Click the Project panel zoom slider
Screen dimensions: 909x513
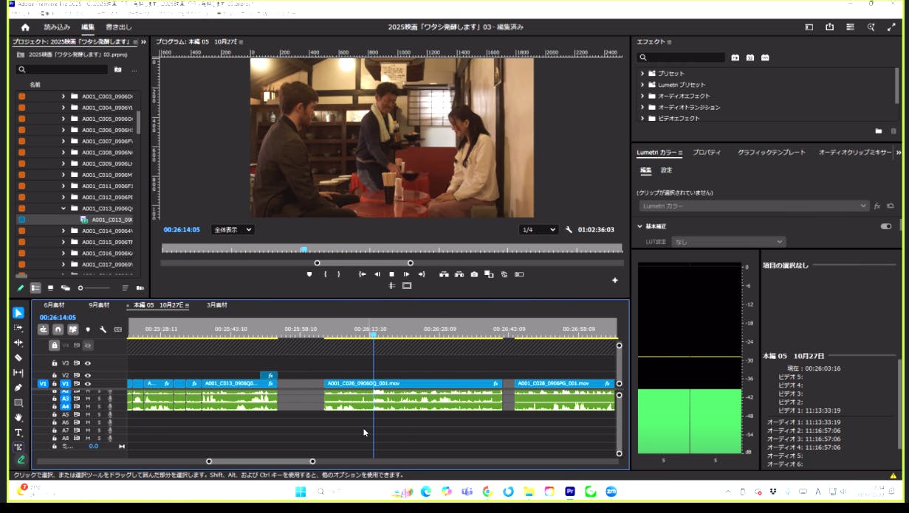coord(80,287)
